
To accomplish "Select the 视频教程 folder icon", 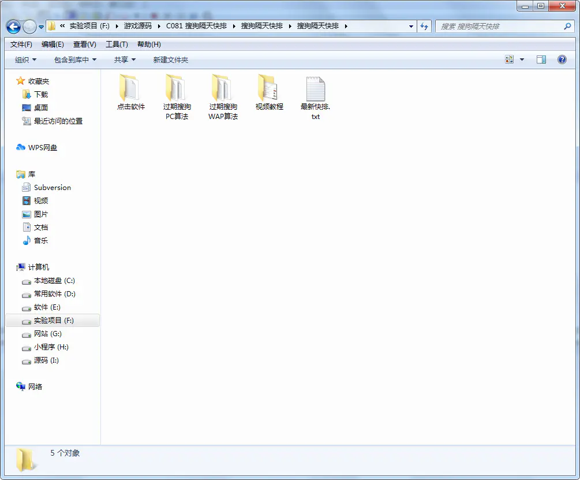I will pyautogui.click(x=269, y=88).
